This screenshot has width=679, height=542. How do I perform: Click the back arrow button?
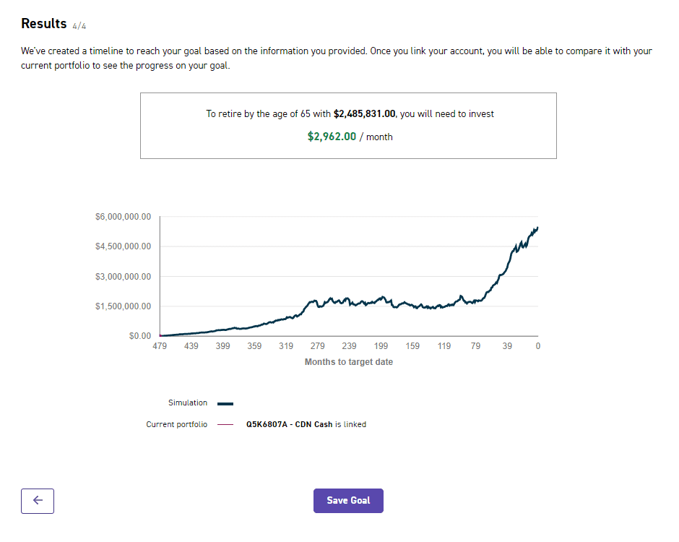point(38,501)
